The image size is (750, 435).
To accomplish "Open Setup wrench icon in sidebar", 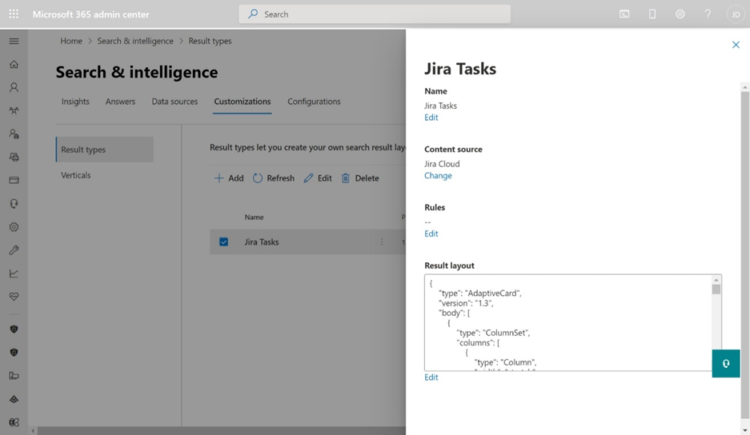I will pyautogui.click(x=14, y=250).
